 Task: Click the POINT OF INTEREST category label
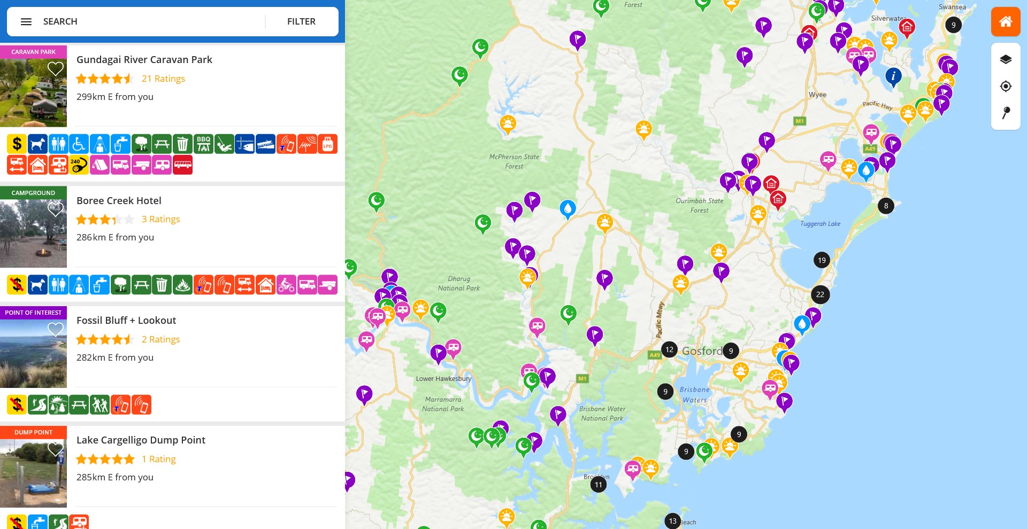click(x=33, y=313)
